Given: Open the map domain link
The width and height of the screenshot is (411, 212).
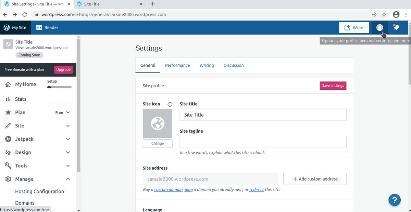Looking at the screenshot, I should [189, 189].
